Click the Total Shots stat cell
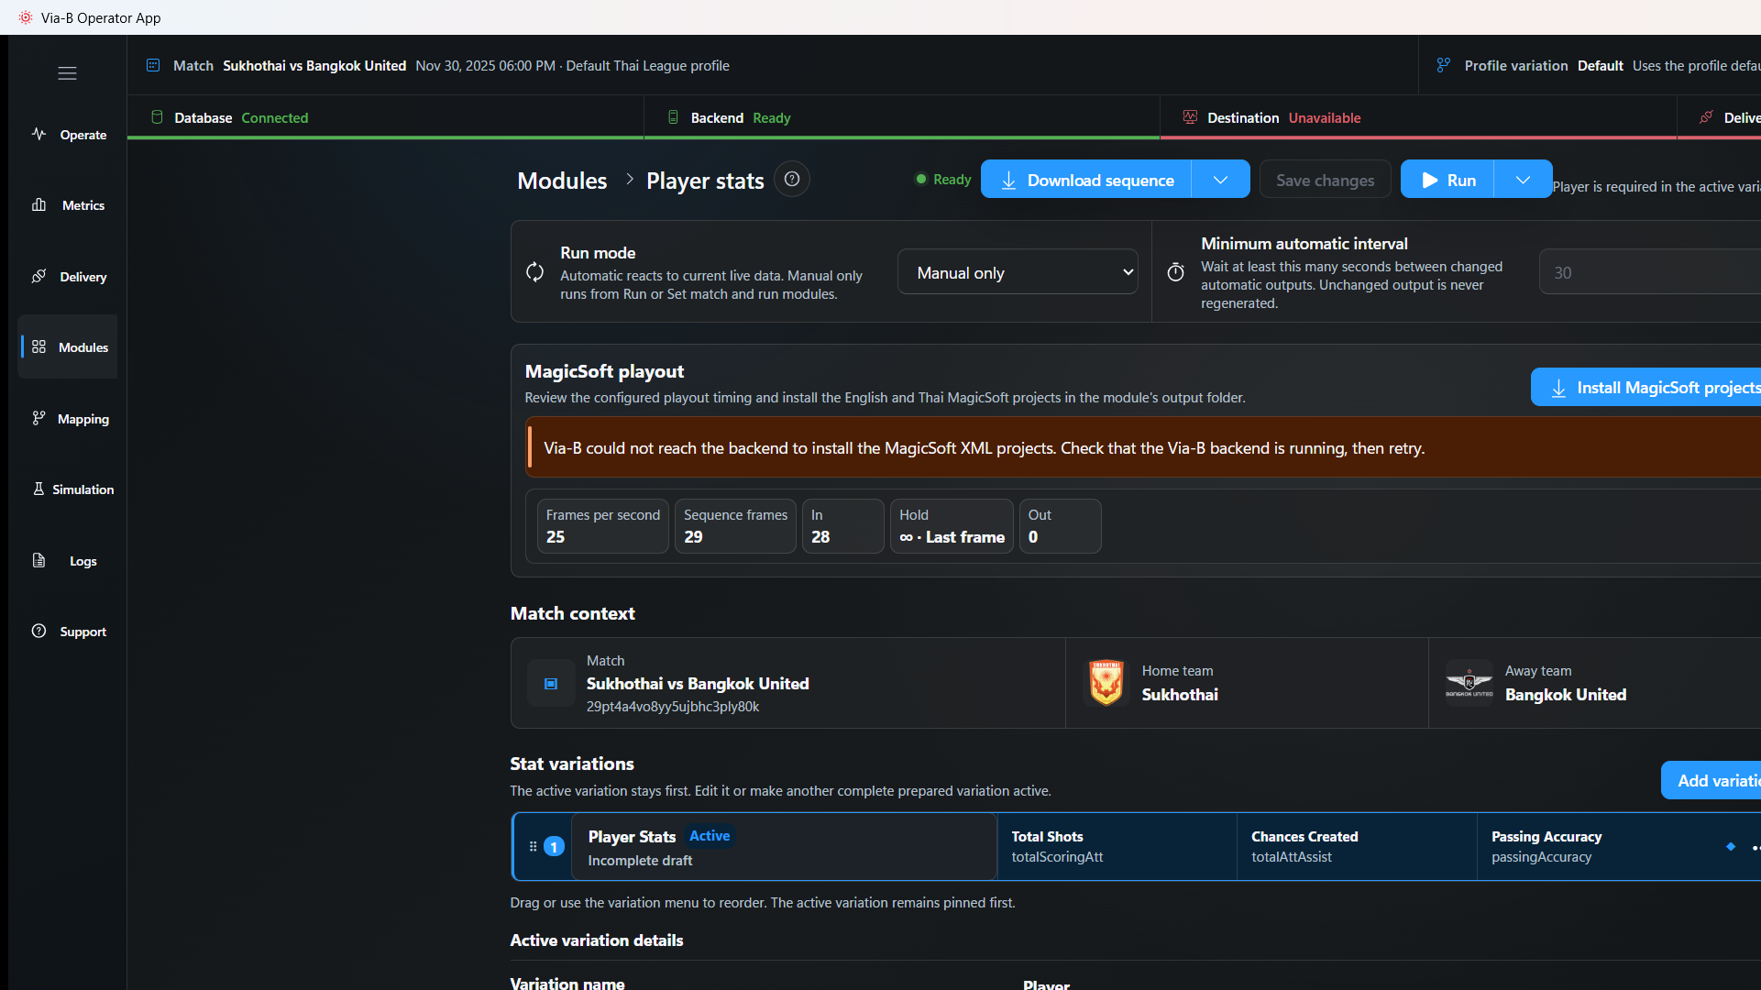The image size is (1761, 990). click(x=1117, y=847)
